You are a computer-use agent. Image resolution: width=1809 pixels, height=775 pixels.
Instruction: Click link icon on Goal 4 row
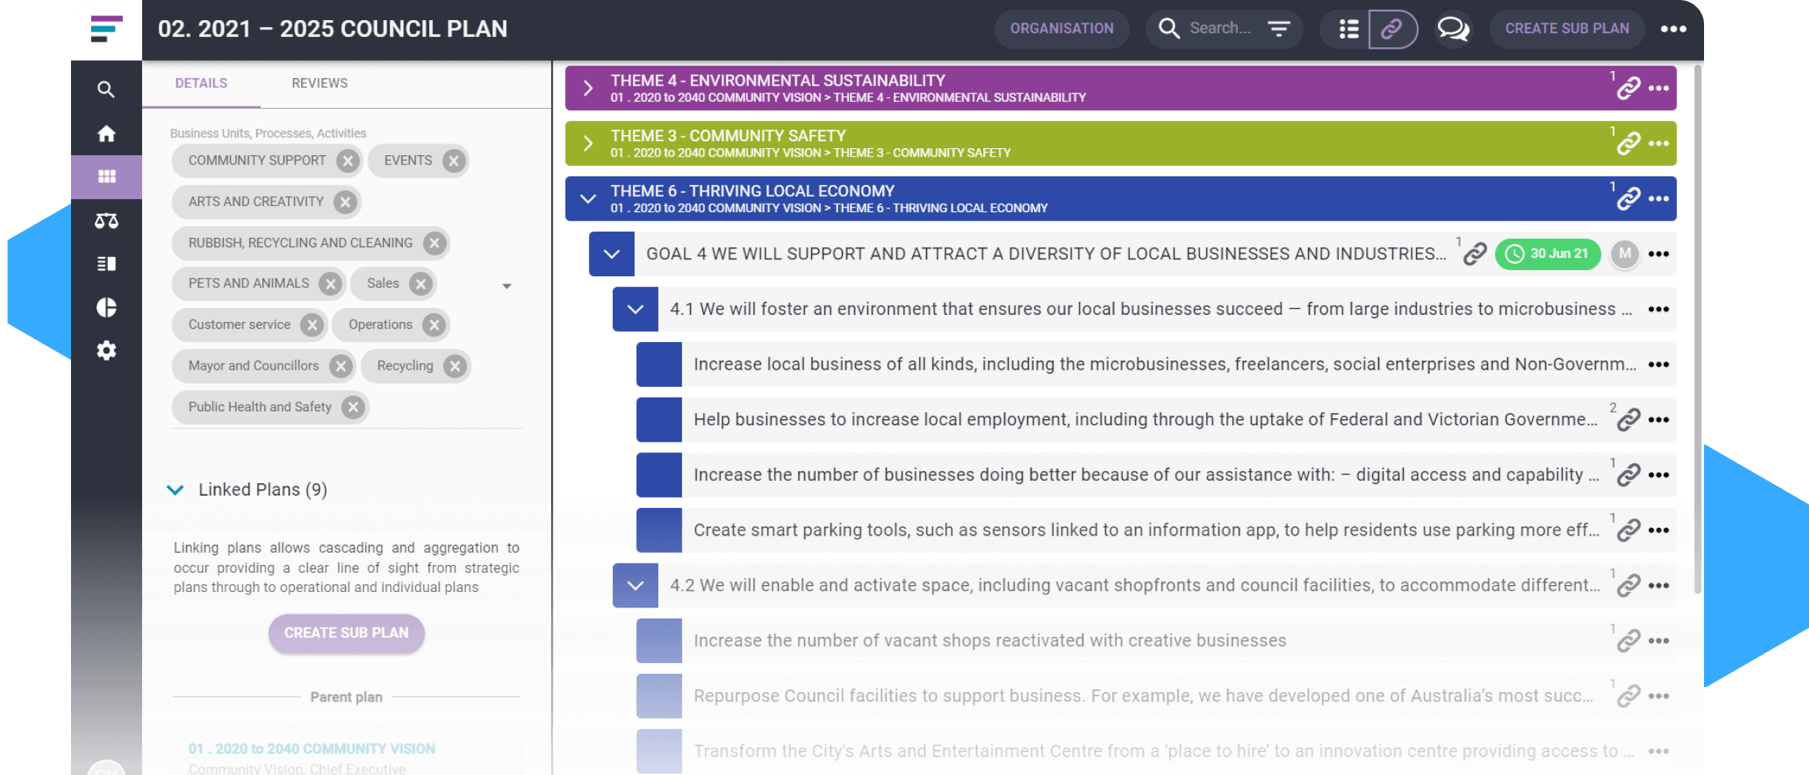point(1475,254)
